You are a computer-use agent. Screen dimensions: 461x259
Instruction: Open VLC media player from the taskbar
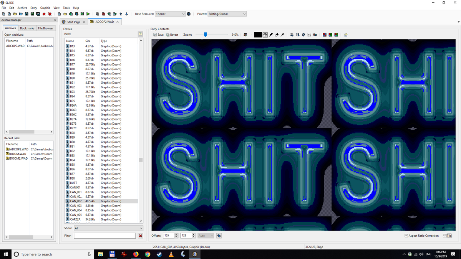[171, 254]
